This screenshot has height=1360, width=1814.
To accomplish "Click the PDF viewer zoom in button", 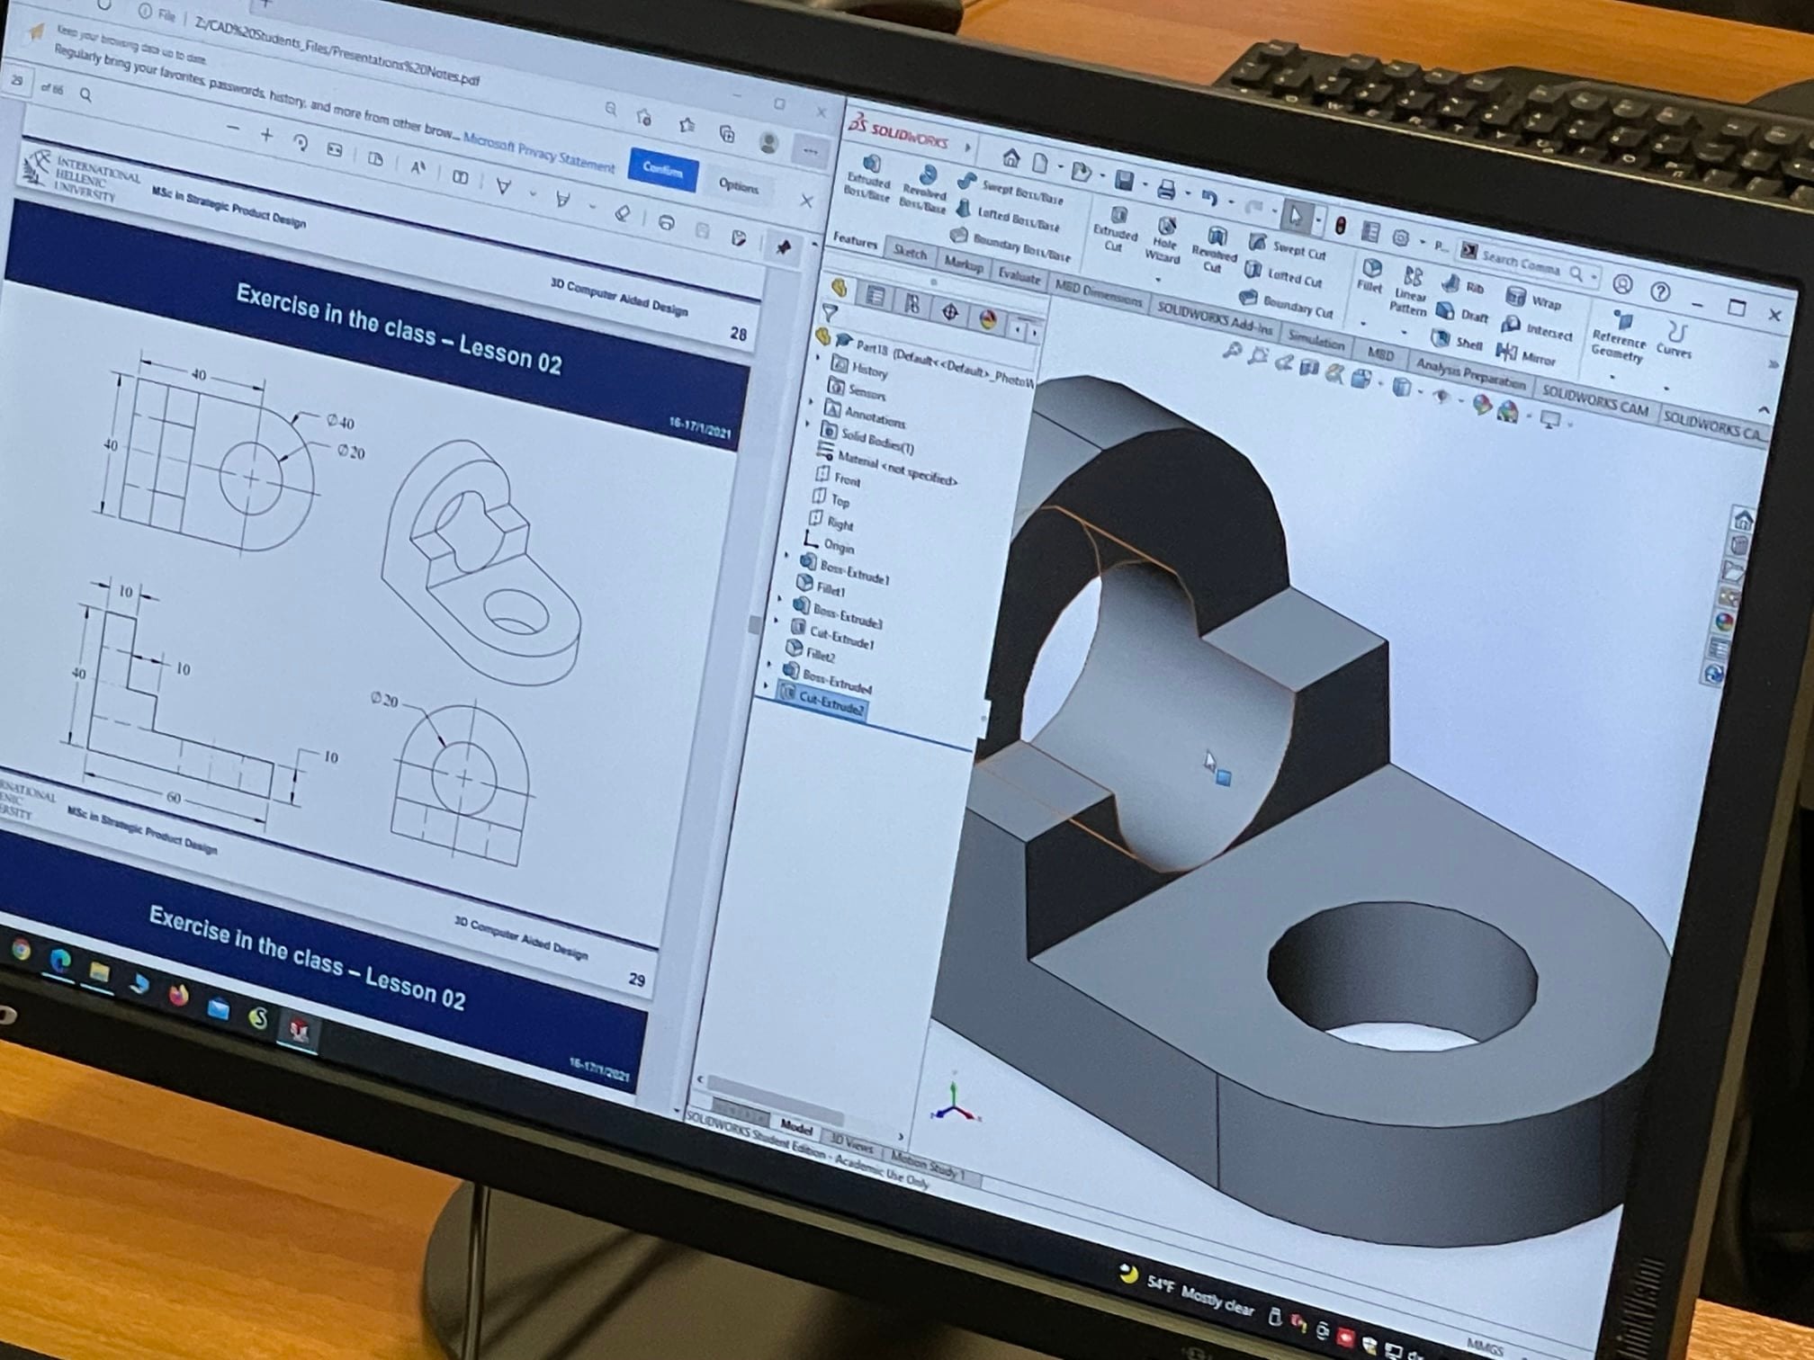I will [x=266, y=135].
